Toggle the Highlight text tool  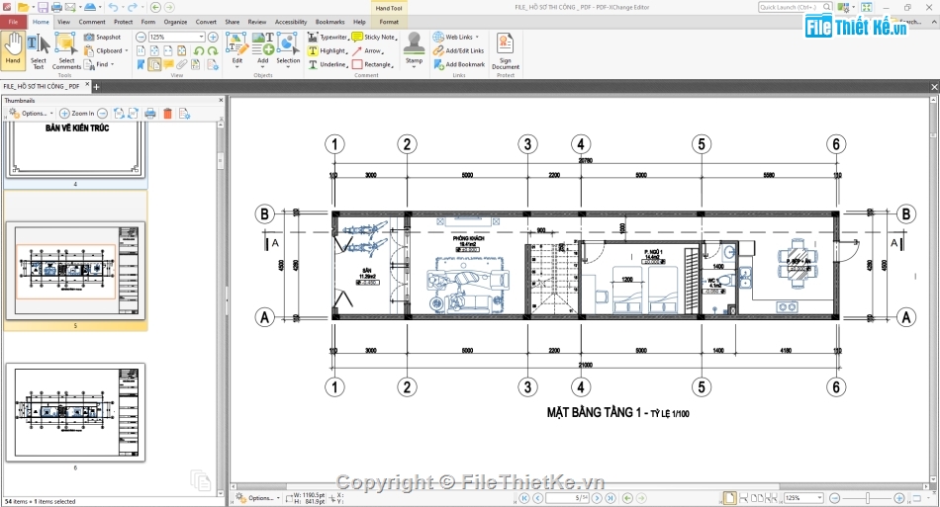pyautogui.click(x=328, y=50)
